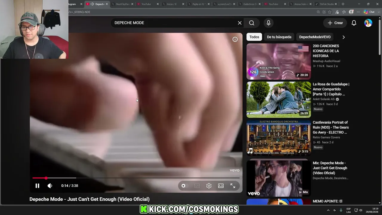
Task: Click the address bar URL field
Action: [191, 12]
